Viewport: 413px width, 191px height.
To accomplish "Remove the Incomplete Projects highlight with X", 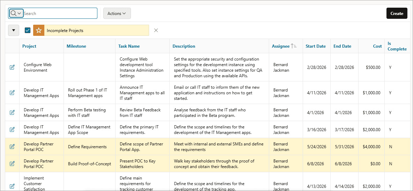I will [x=156, y=30].
